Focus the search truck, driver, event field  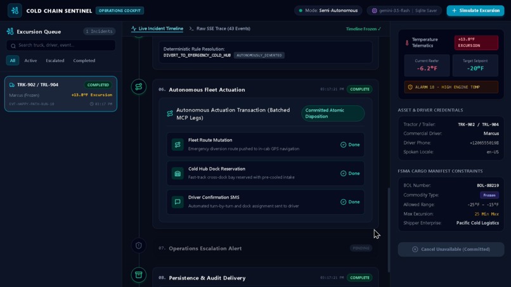[x=61, y=45]
